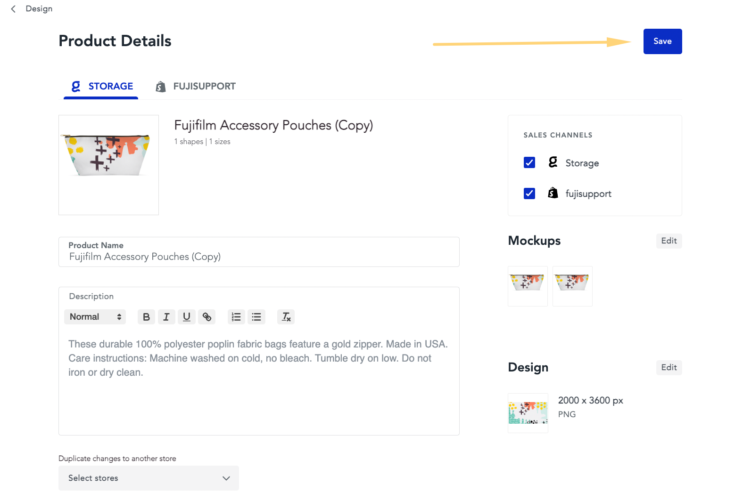Open the 2000 x 3600 design thumbnail
The image size is (743, 500).
coord(528,413)
